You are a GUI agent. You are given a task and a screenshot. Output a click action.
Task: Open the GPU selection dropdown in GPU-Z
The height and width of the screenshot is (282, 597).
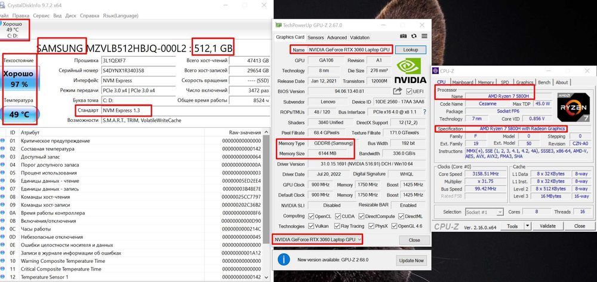317,240
